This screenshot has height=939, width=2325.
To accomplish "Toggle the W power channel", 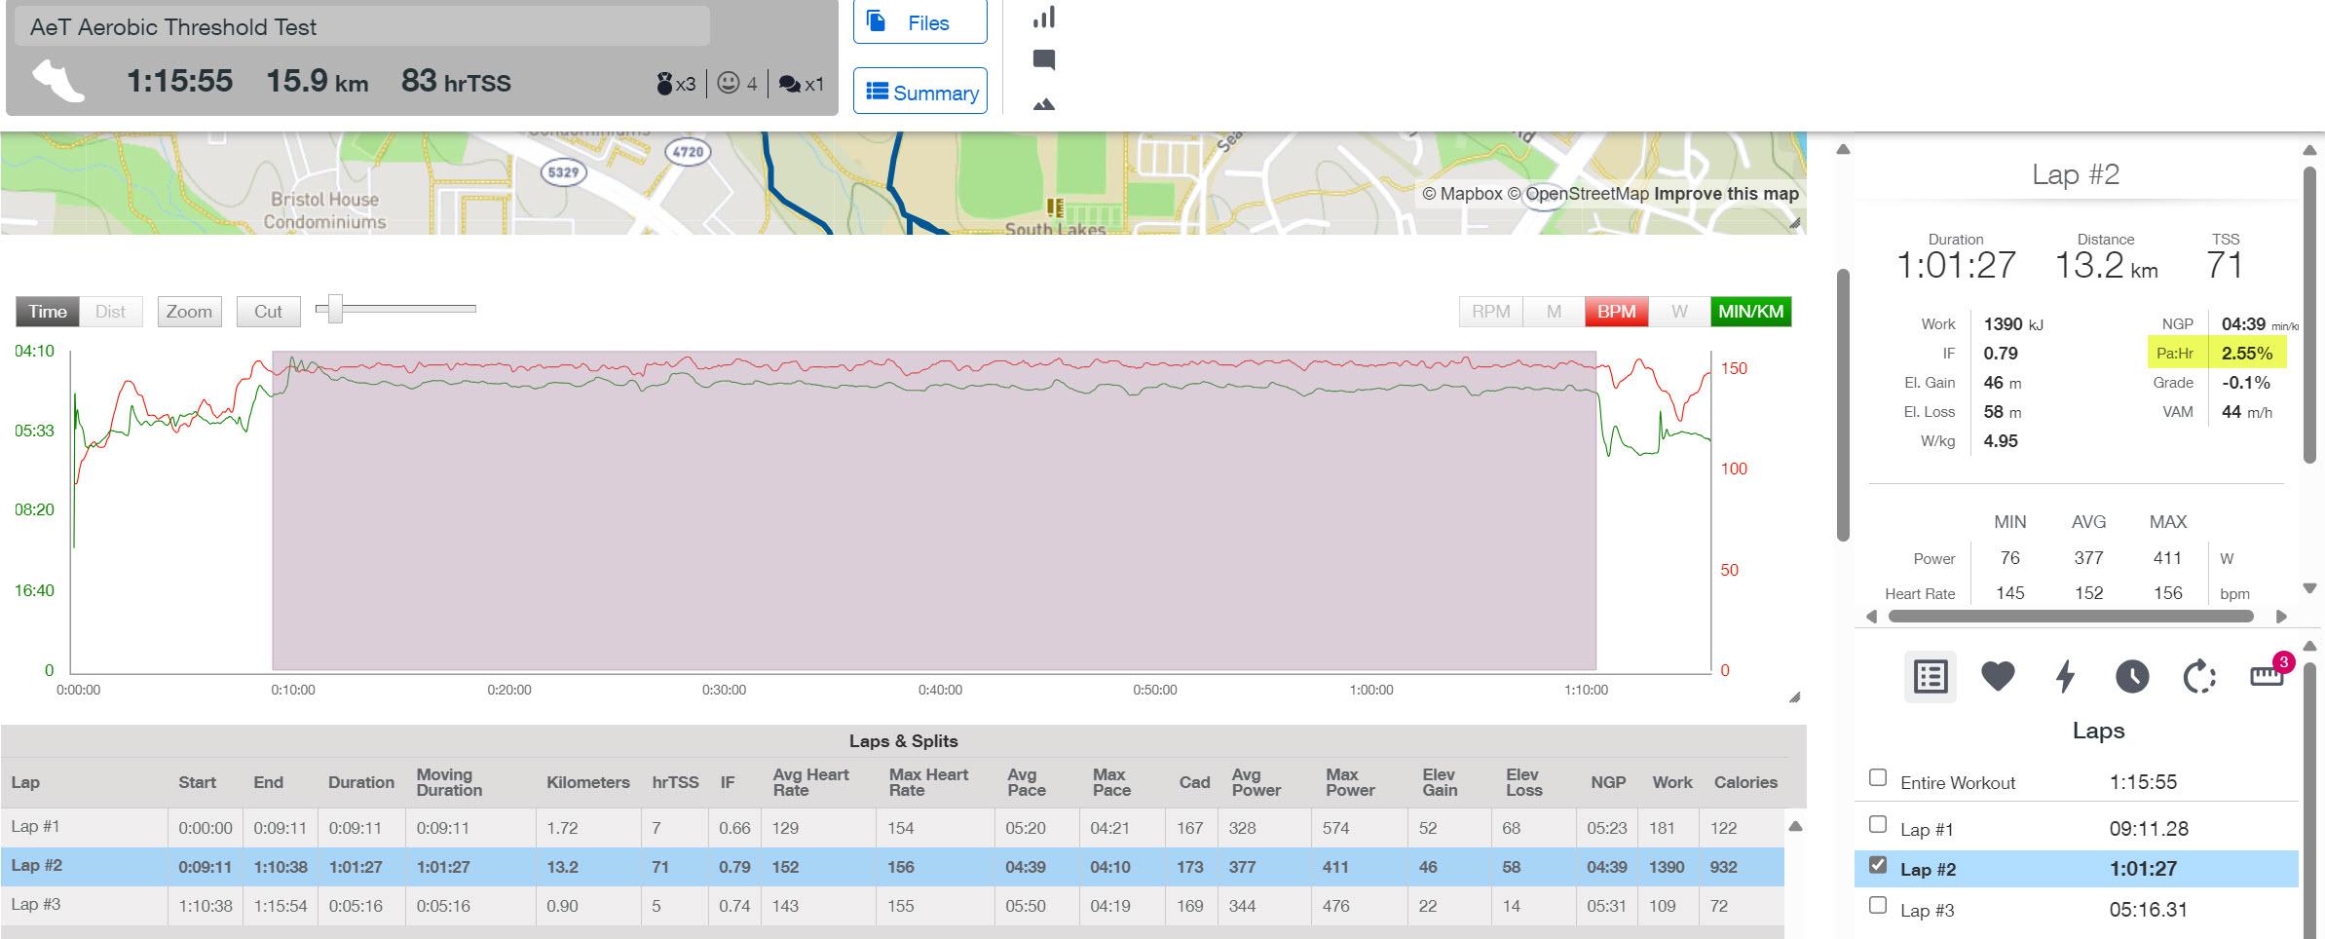I will tap(1679, 312).
